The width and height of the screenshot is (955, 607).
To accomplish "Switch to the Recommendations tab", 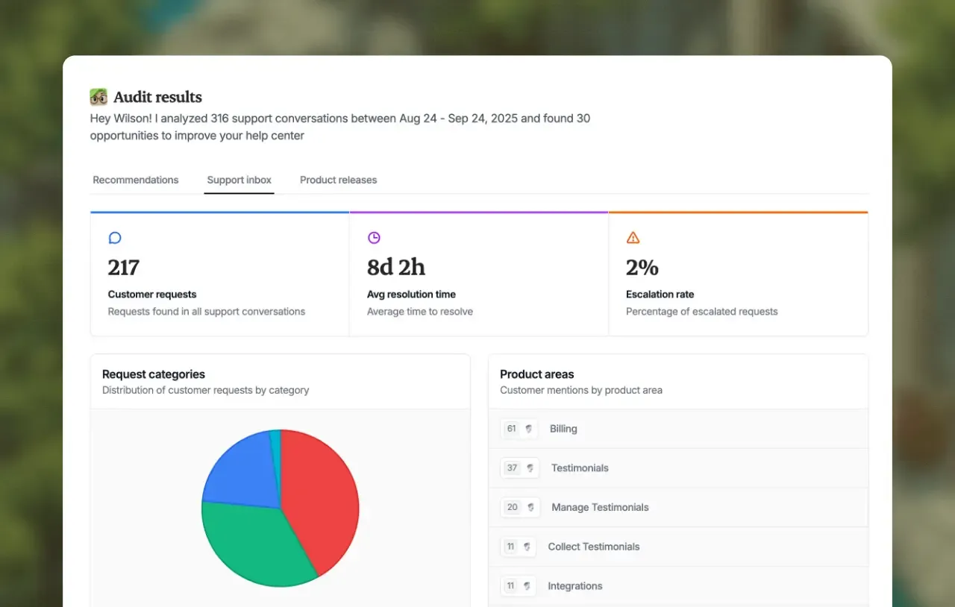I will pos(136,180).
